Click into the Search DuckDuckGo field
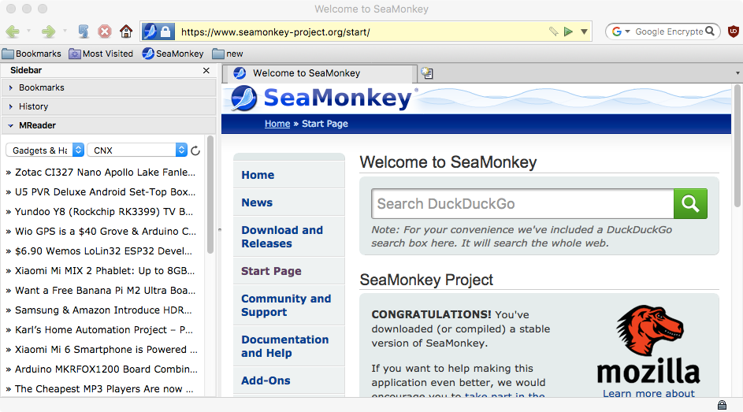The width and height of the screenshot is (743, 412). (522, 203)
